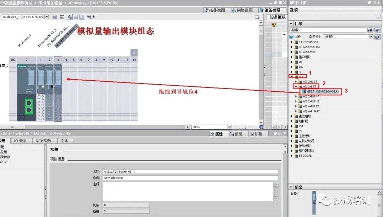Collapse the 信息 section chevron
Image resolution: width=383 pixels, height=217 pixels.
[291, 187]
